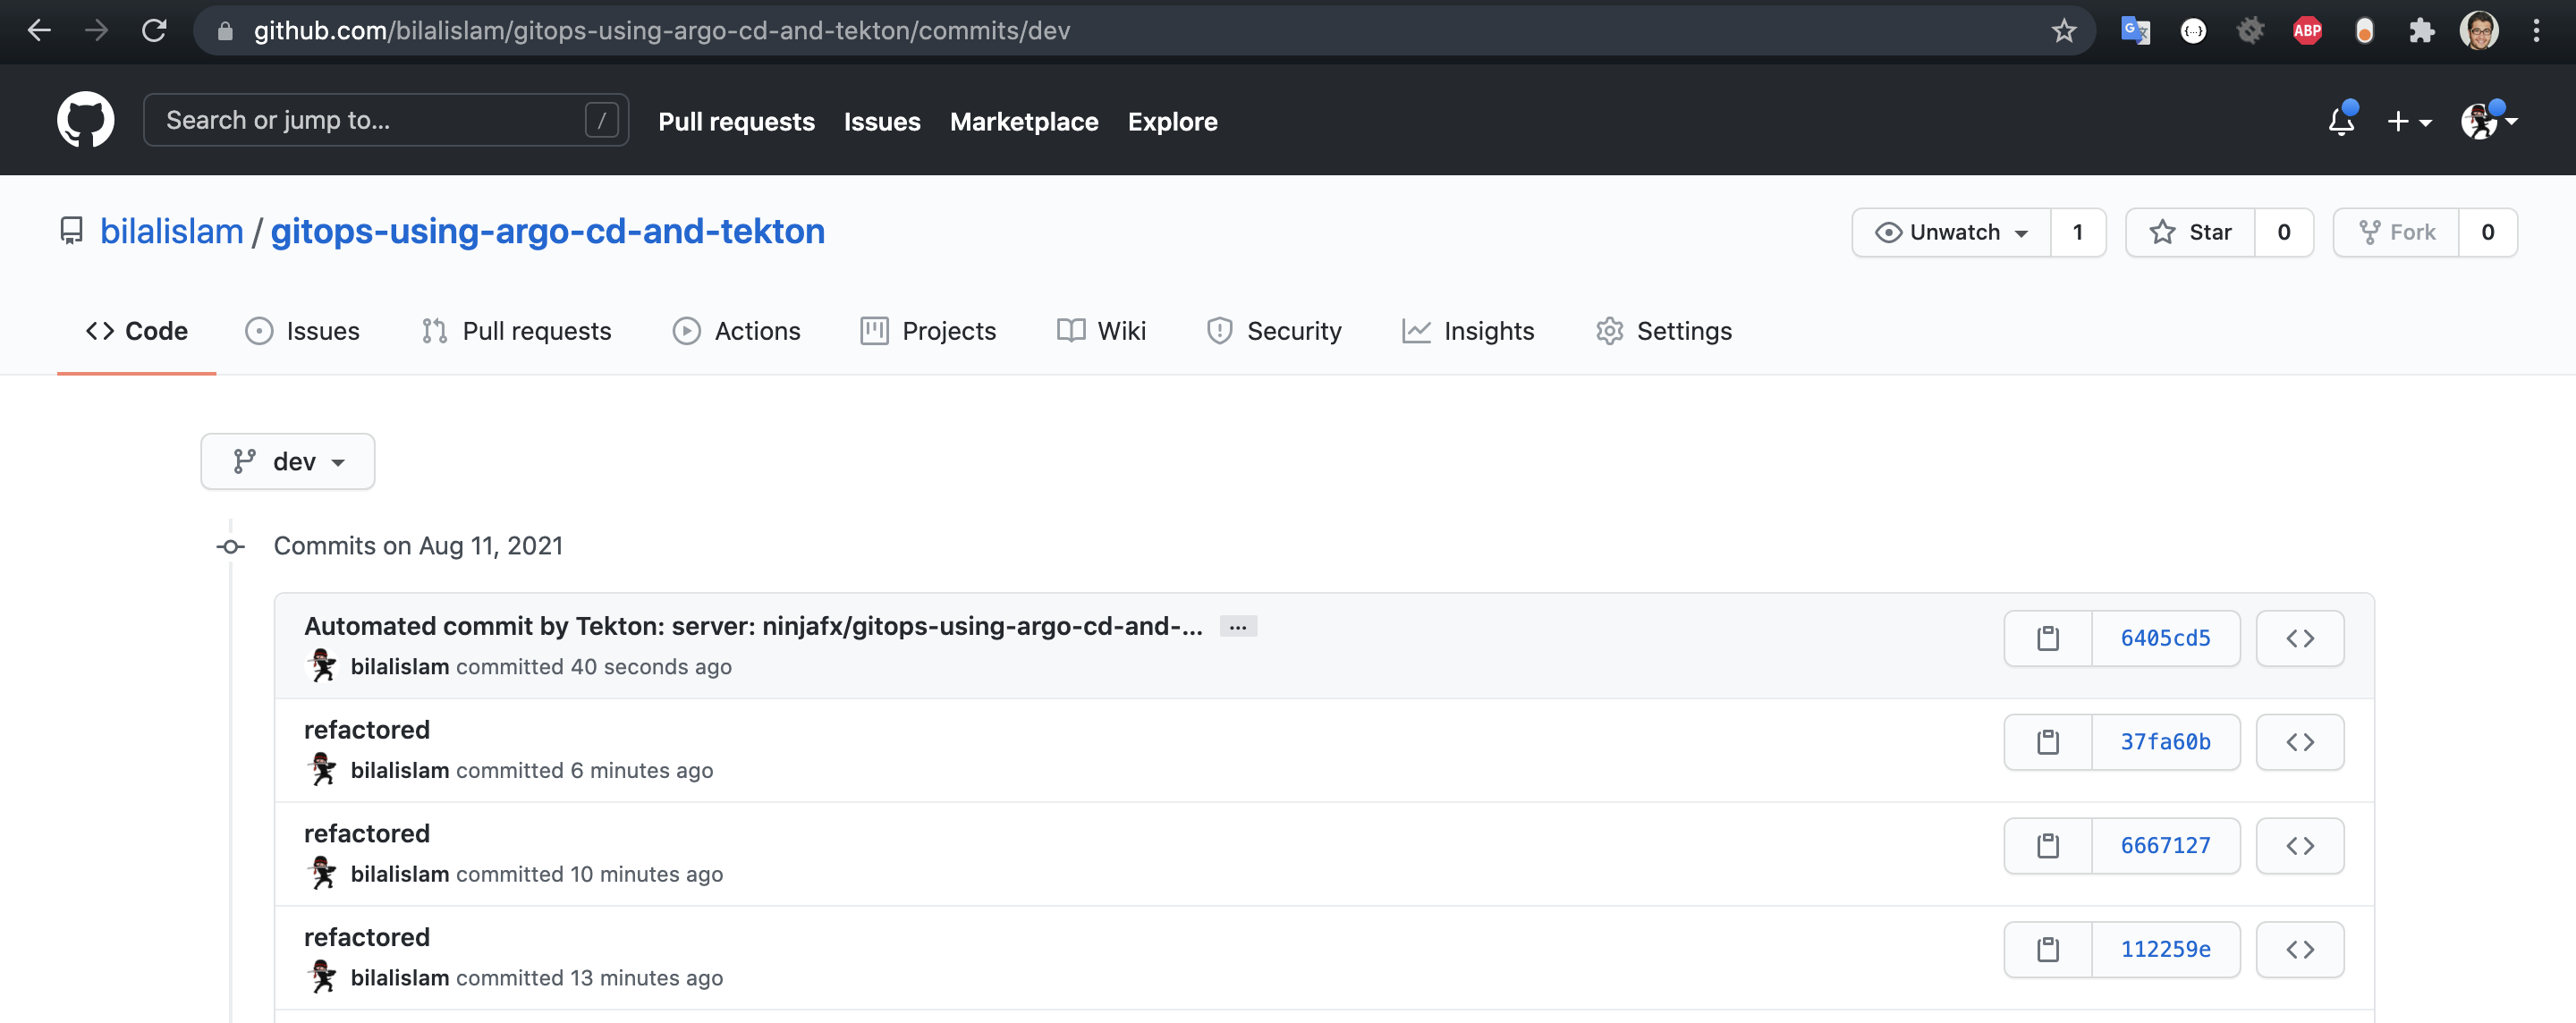Switch to the Code tab
The height and width of the screenshot is (1023, 2576).
tap(137, 331)
